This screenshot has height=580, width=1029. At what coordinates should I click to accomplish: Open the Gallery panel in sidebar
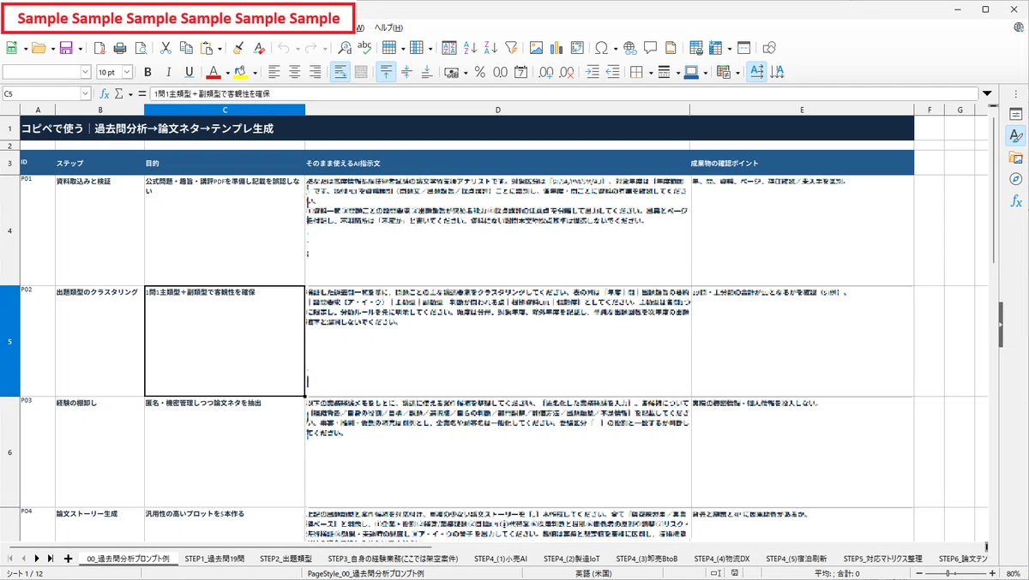point(1016,158)
